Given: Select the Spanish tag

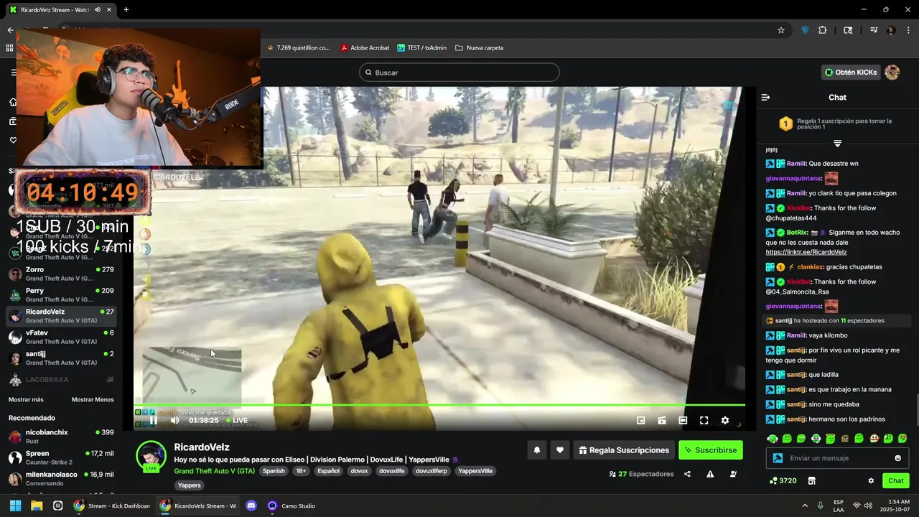Looking at the screenshot, I should tap(274, 471).
